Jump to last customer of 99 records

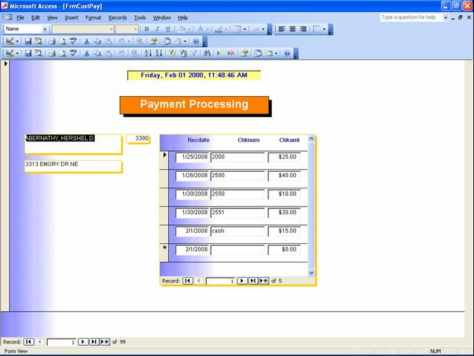[94, 341]
